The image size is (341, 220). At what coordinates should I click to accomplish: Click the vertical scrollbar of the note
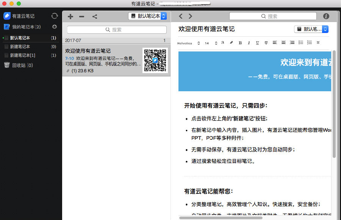click(334, 104)
